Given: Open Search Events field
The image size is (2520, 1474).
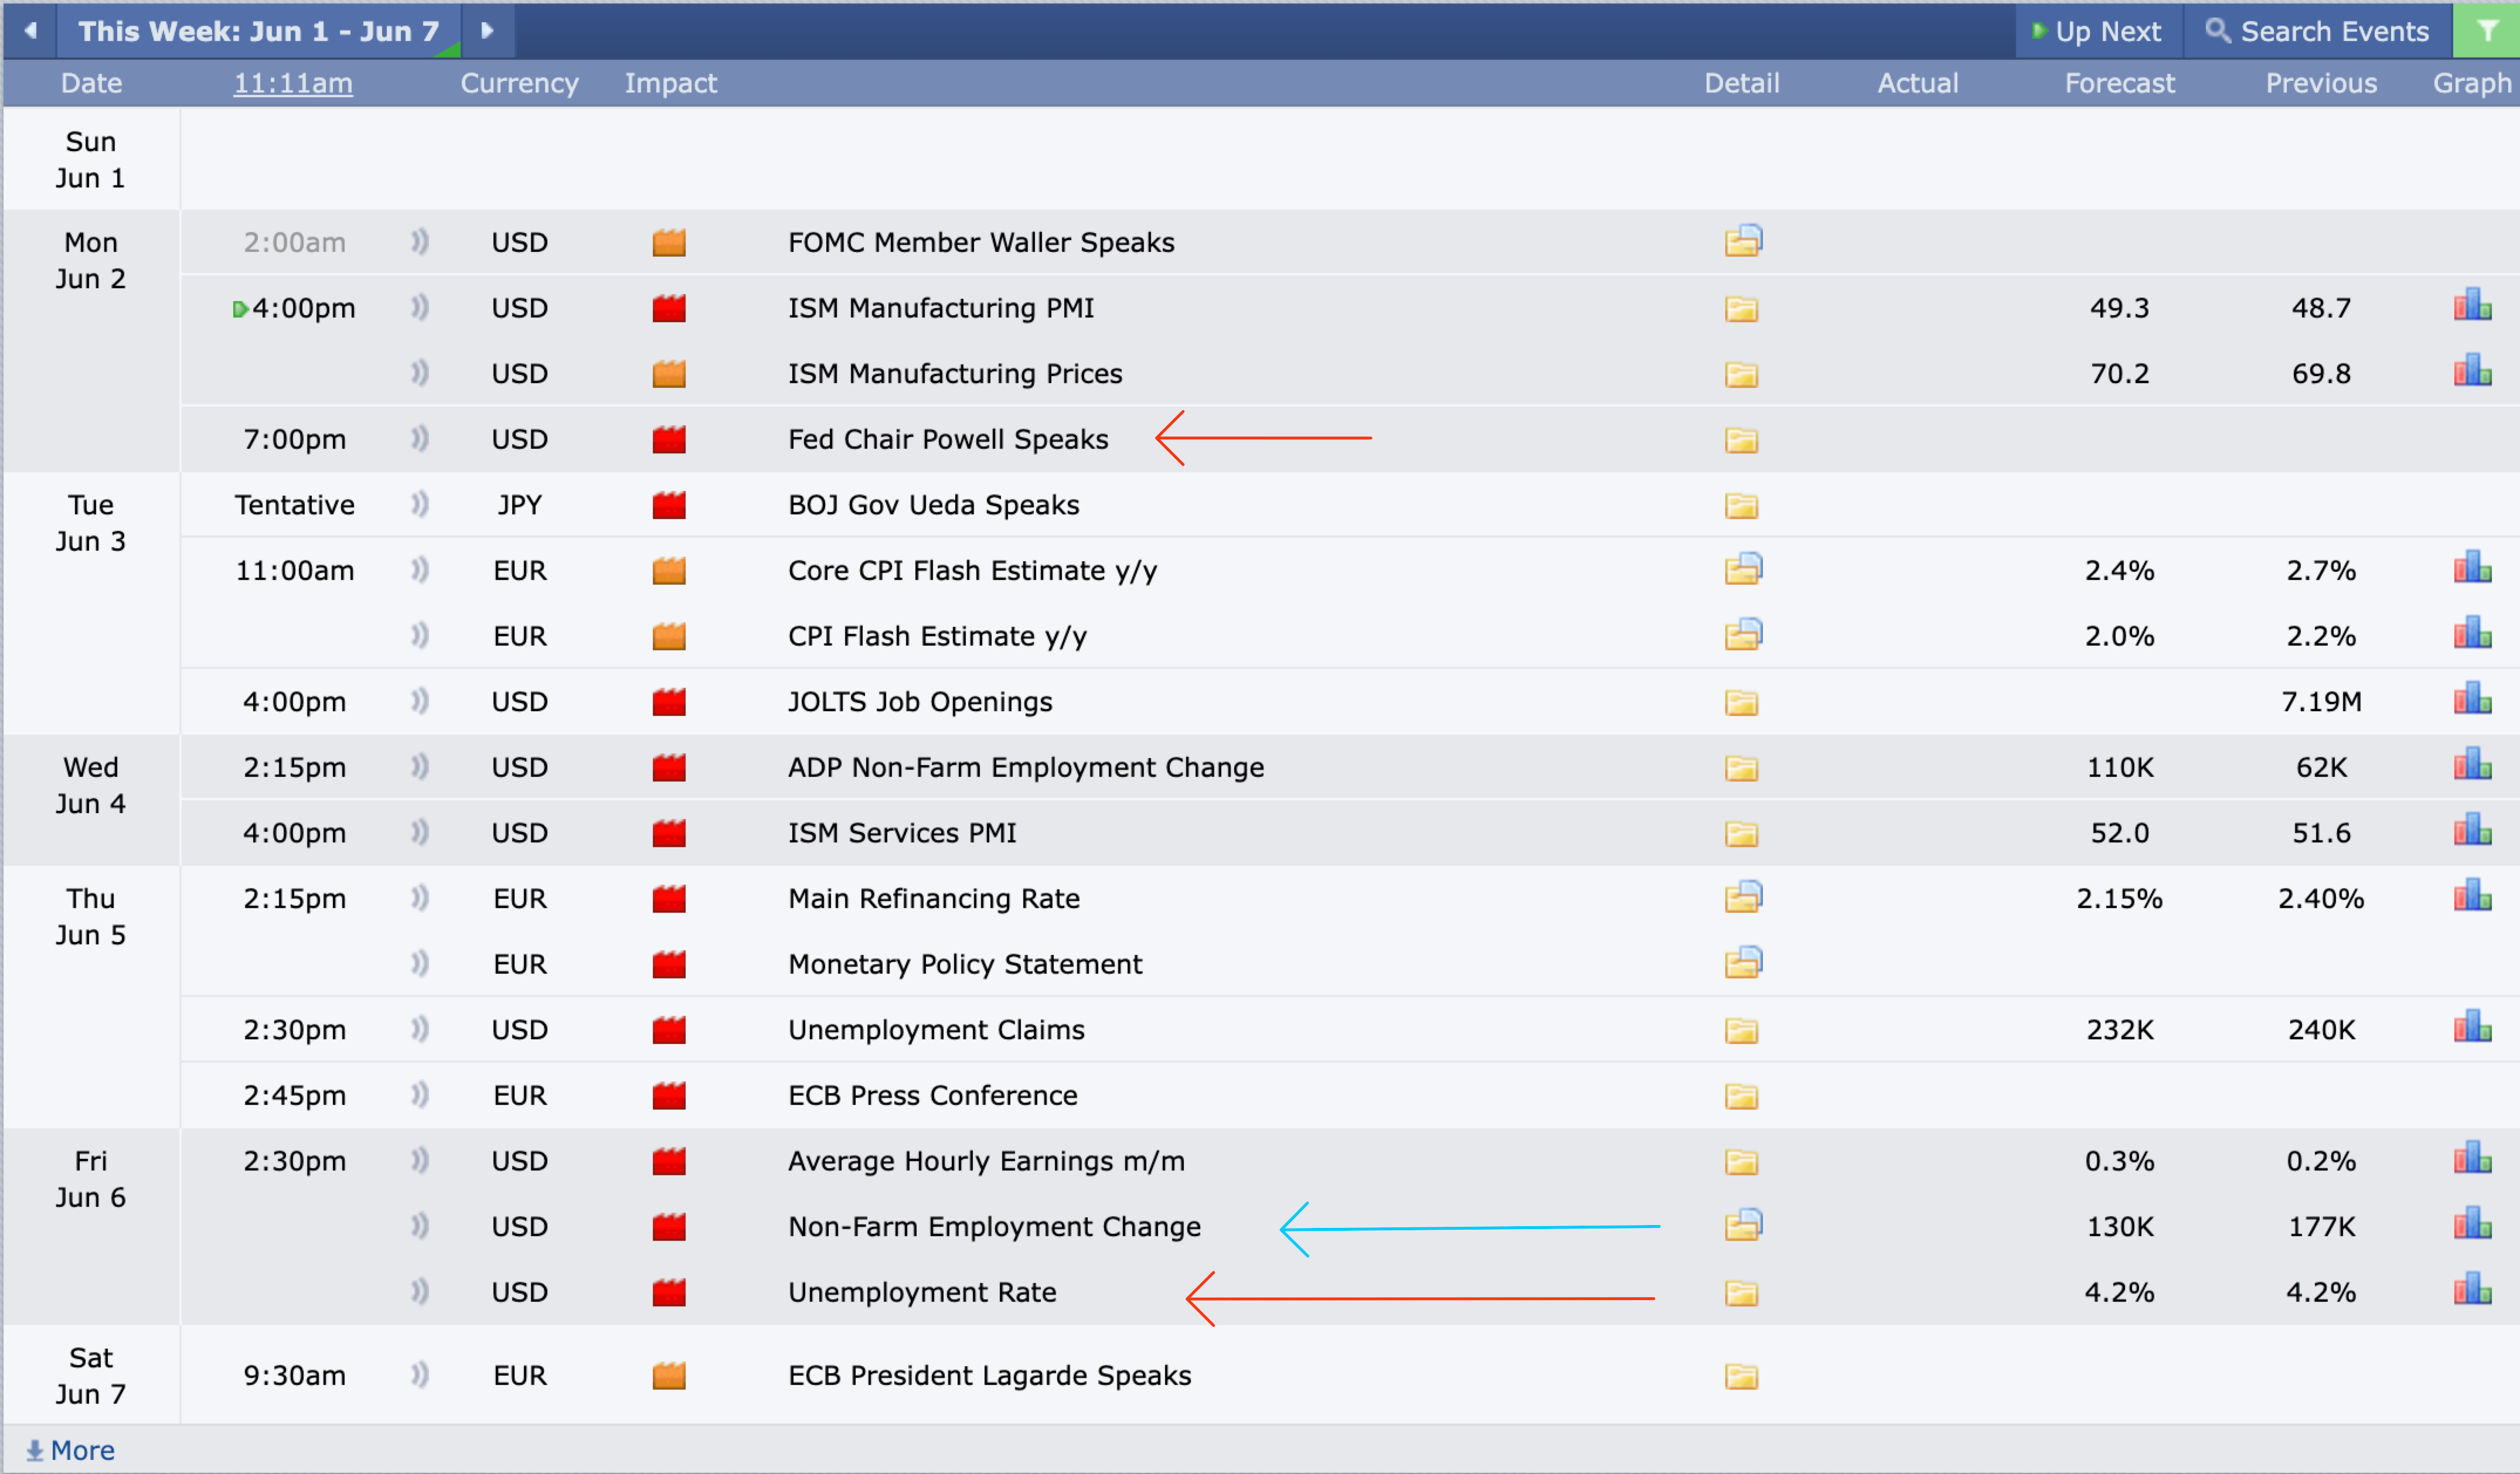Looking at the screenshot, I should coord(2317,31).
